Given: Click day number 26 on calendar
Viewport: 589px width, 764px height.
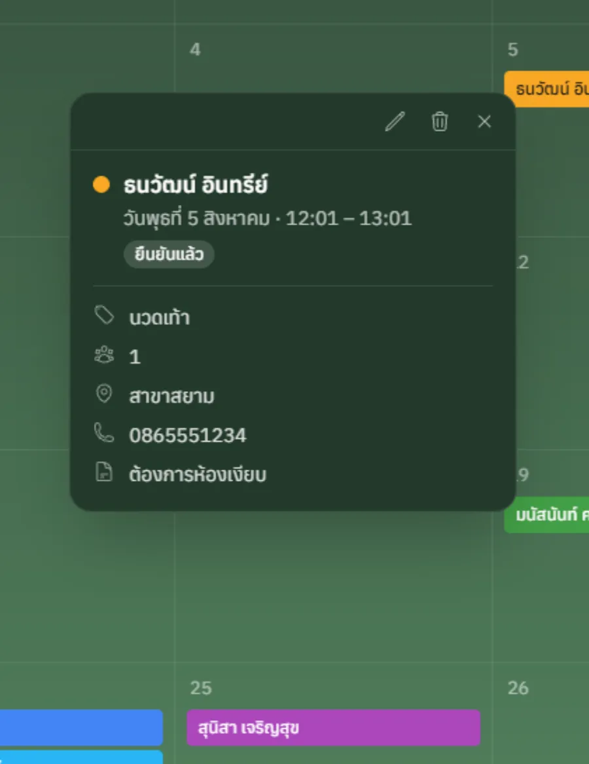Looking at the screenshot, I should pyautogui.click(x=518, y=688).
